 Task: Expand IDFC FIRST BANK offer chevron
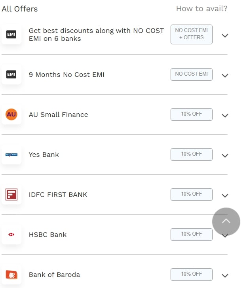[x=225, y=195]
